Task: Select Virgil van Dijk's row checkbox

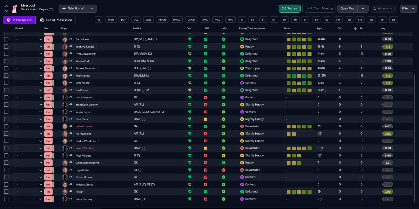Action: click(6, 83)
